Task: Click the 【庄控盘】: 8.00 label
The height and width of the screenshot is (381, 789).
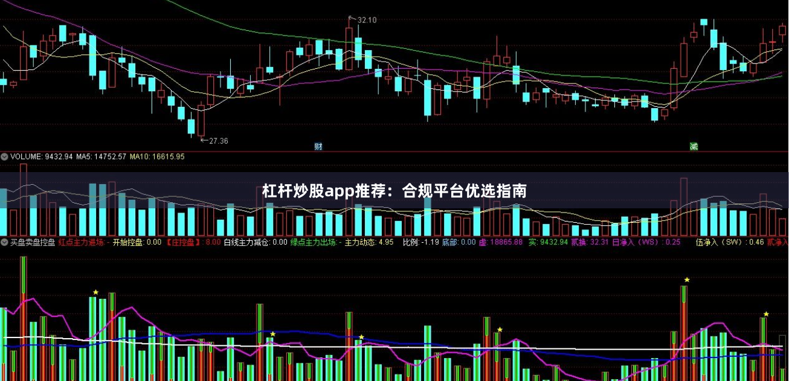Action: [x=193, y=242]
